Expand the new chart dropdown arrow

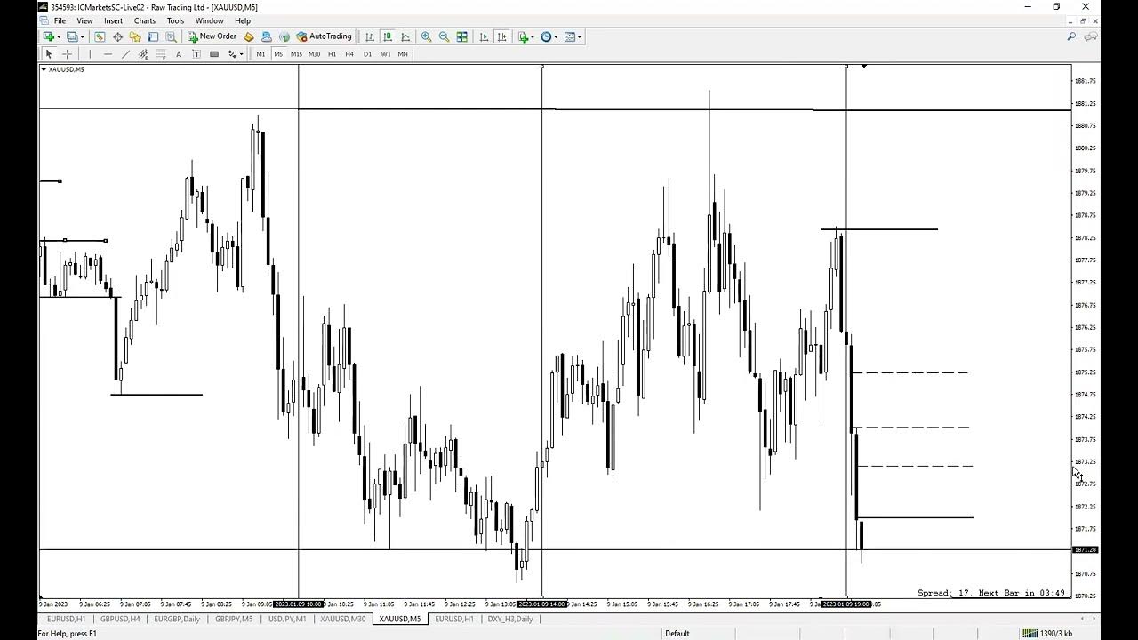pos(60,36)
